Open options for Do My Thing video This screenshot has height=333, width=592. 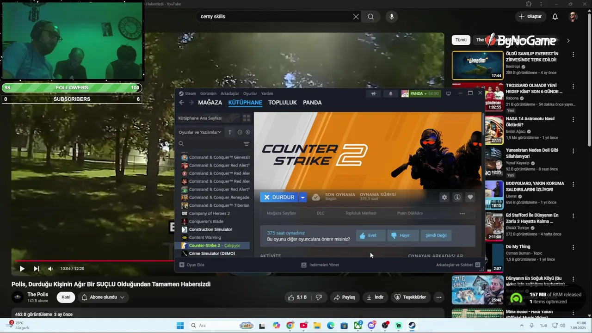click(573, 247)
